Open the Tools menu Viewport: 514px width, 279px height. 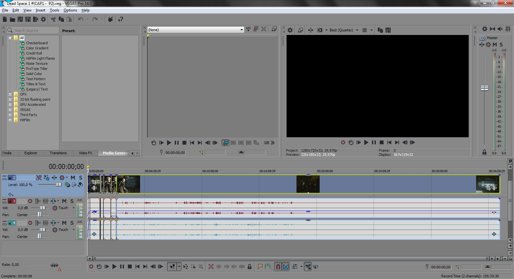54,10
